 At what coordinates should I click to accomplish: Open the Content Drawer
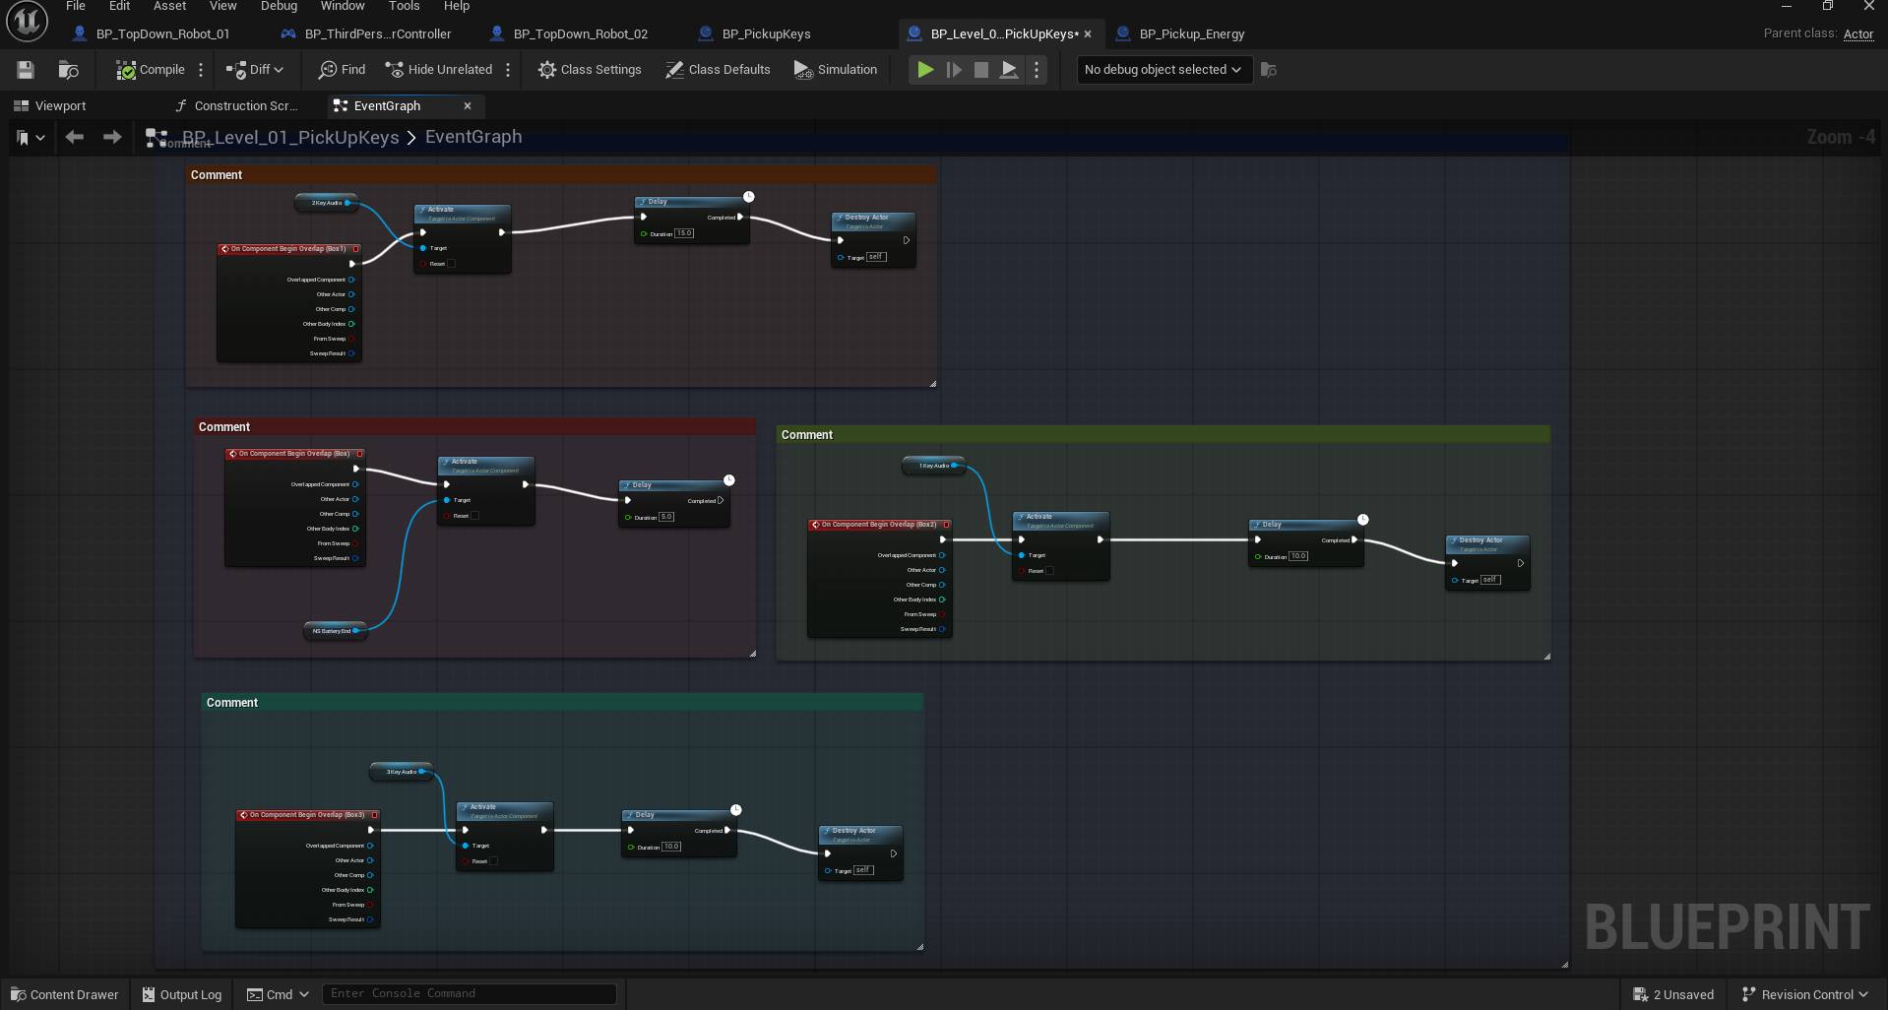(65, 994)
